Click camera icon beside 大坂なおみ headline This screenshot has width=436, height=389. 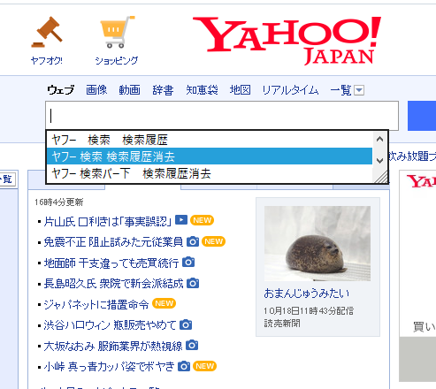coord(192,346)
